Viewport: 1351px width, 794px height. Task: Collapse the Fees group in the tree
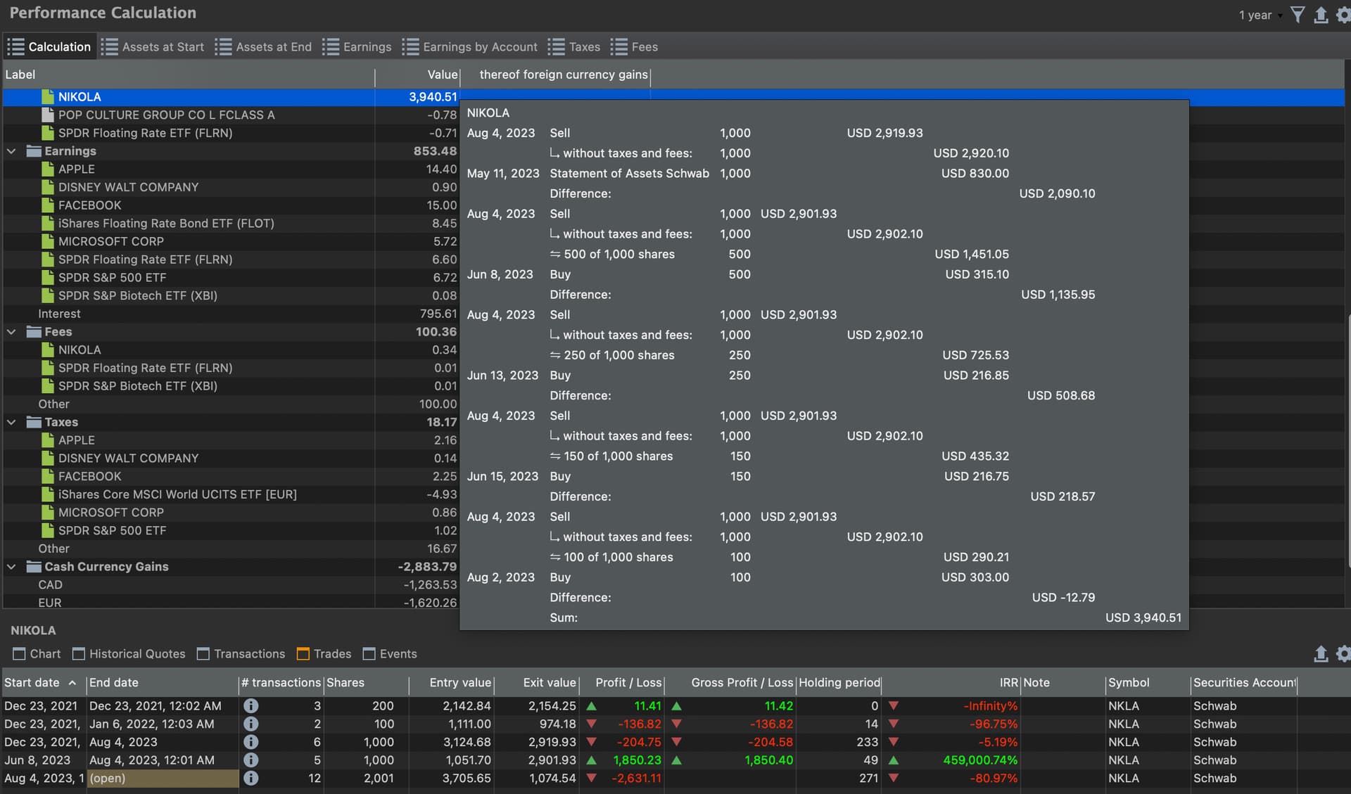pos(11,332)
